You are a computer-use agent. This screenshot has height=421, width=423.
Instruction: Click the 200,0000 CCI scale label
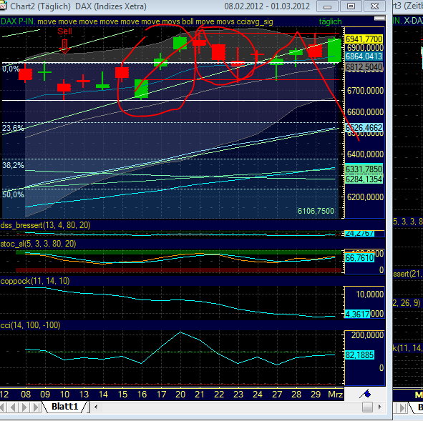click(x=367, y=335)
